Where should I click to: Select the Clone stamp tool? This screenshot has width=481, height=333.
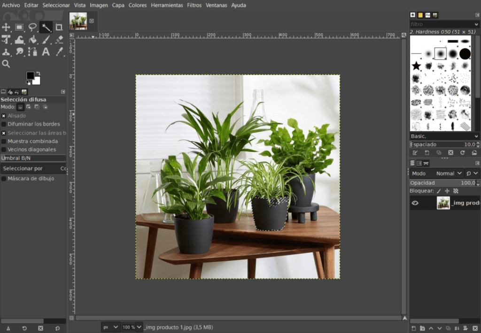tap(6, 52)
